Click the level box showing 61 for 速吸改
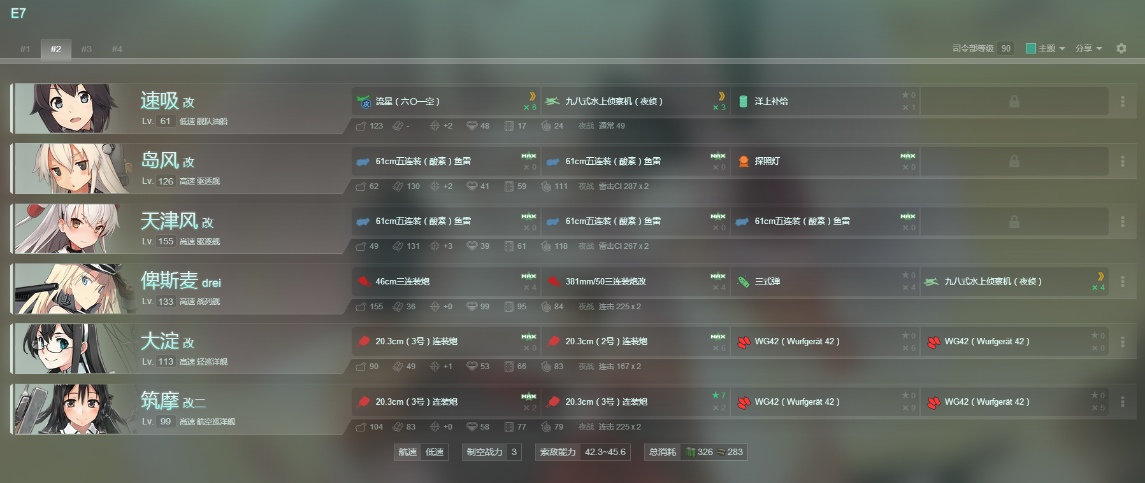 166,121
